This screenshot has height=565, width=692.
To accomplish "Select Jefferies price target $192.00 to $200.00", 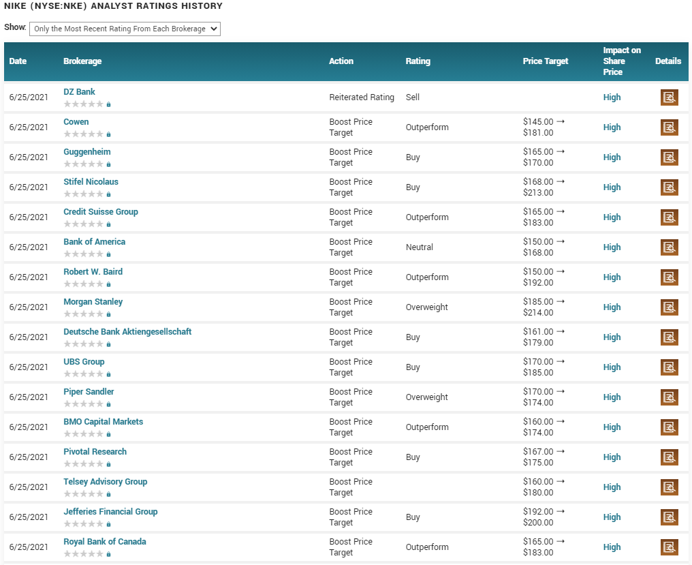I will click(544, 517).
